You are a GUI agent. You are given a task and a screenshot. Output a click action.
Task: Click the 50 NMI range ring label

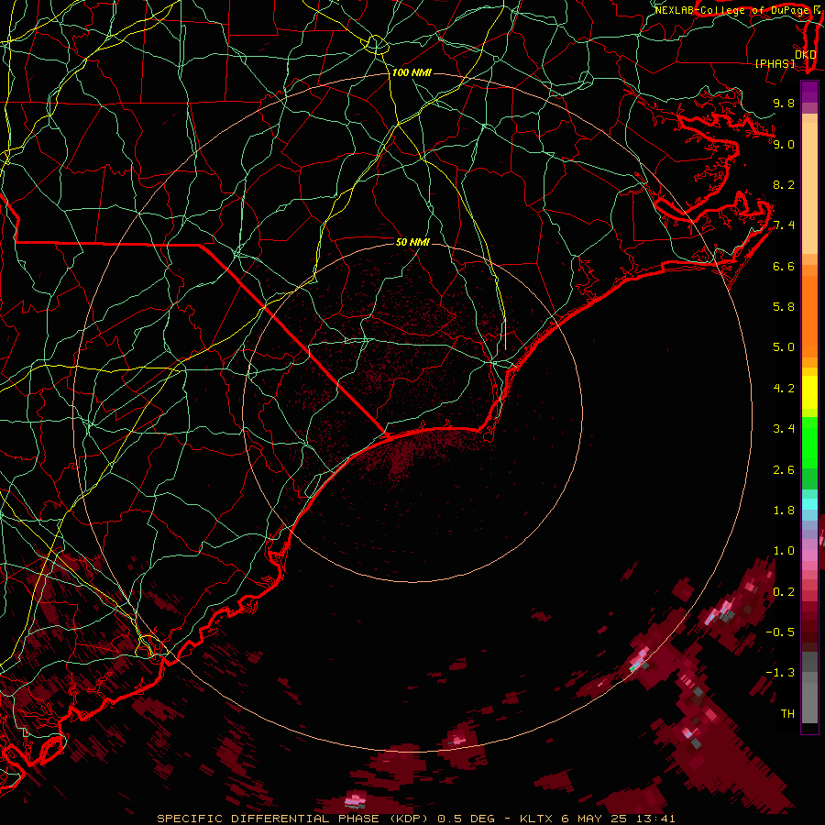[412, 242]
